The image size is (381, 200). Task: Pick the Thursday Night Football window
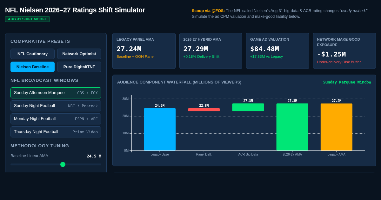click(56, 132)
